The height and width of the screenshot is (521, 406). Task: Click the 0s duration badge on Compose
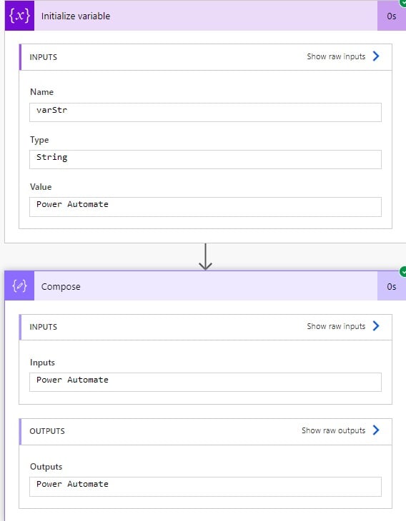[392, 286]
